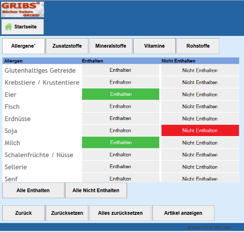Click the Alles zurücksetzen button
244x232 pixels.
(x=120, y=213)
